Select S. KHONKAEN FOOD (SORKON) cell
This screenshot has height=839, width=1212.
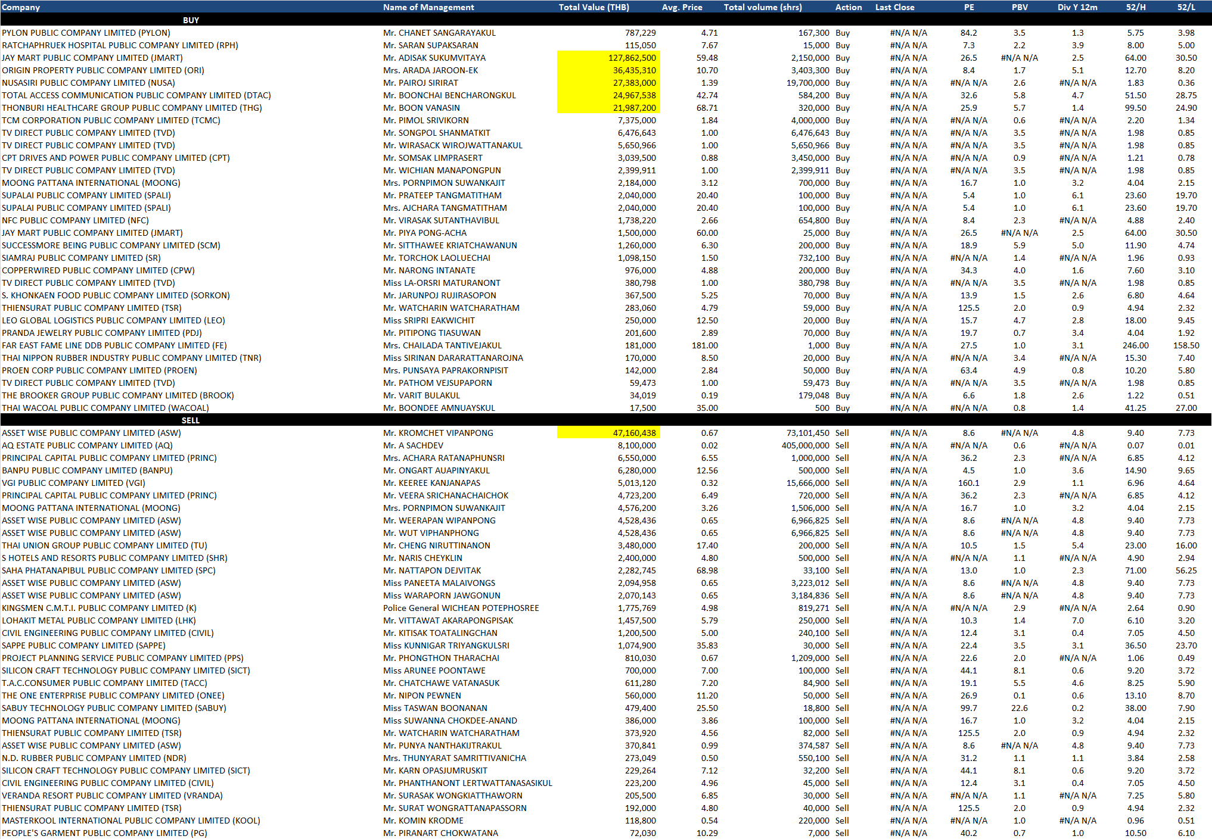point(116,295)
